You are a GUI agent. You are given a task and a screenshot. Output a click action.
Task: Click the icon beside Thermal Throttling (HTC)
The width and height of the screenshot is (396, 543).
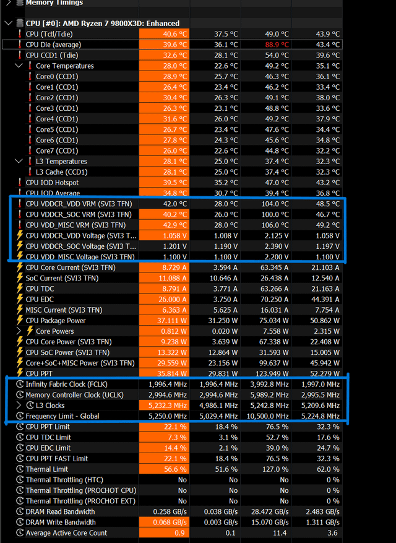click(19, 480)
